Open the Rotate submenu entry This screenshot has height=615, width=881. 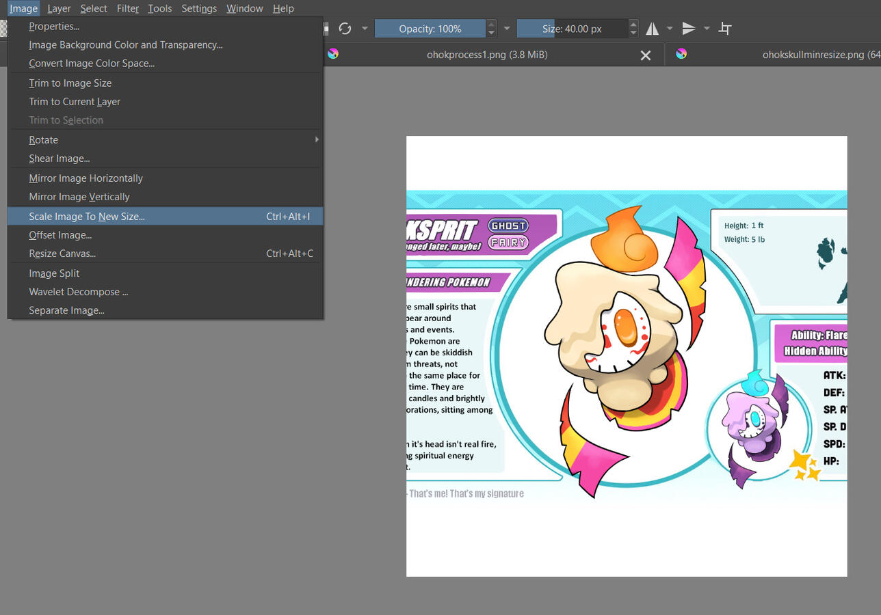pos(165,140)
